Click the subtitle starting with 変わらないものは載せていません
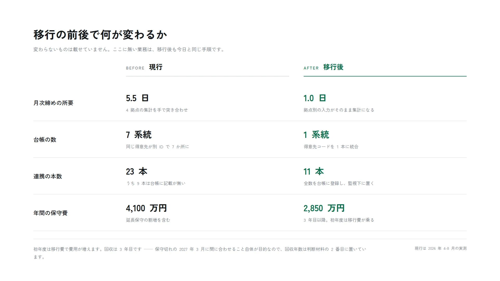The height and width of the screenshot is (281, 500). click(129, 49)
